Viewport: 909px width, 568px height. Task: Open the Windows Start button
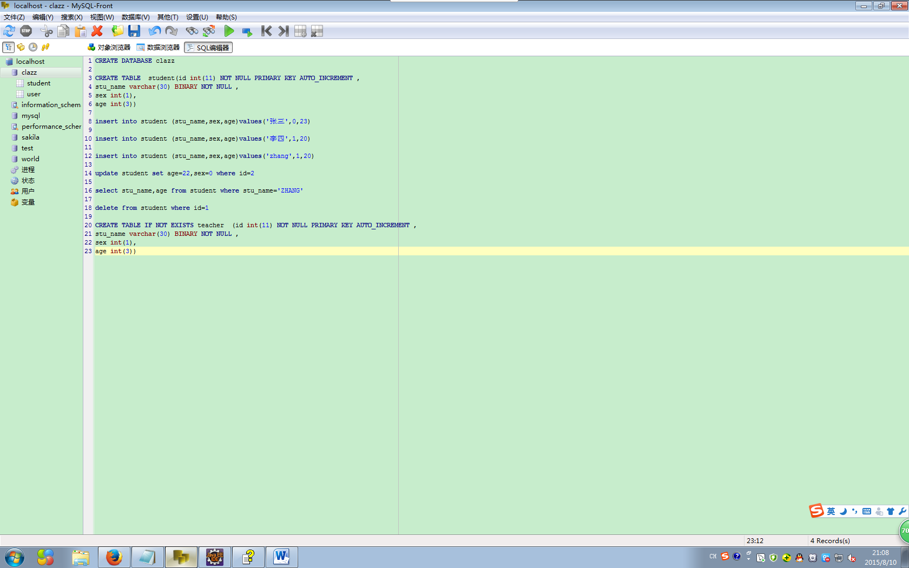[x=15, y=557]
